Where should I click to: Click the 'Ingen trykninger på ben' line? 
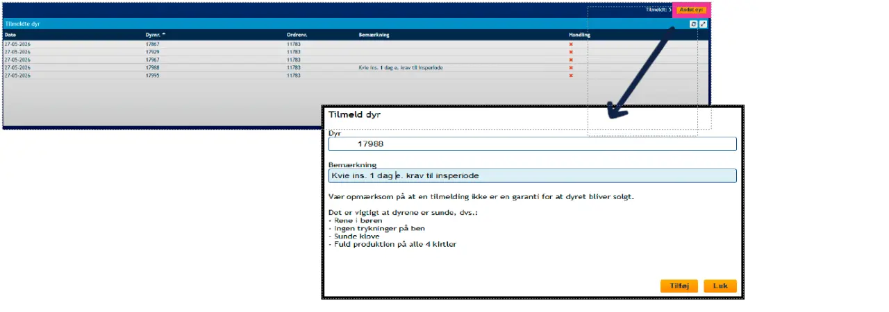376,228
